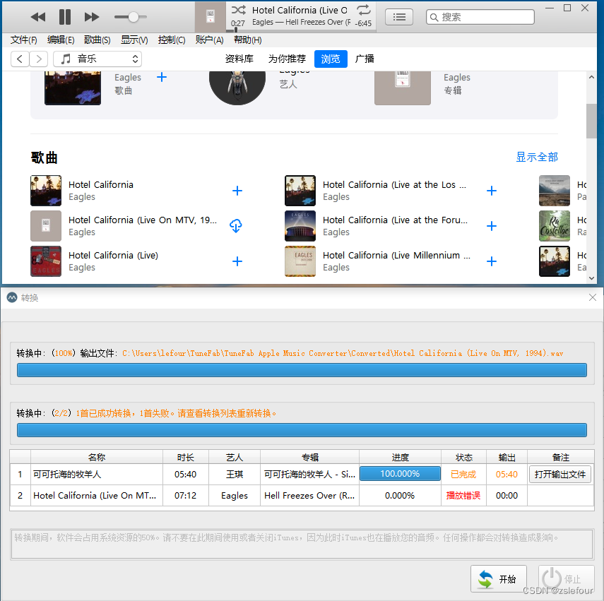
Task: Click the 显示全部 link
Action: 537,157
